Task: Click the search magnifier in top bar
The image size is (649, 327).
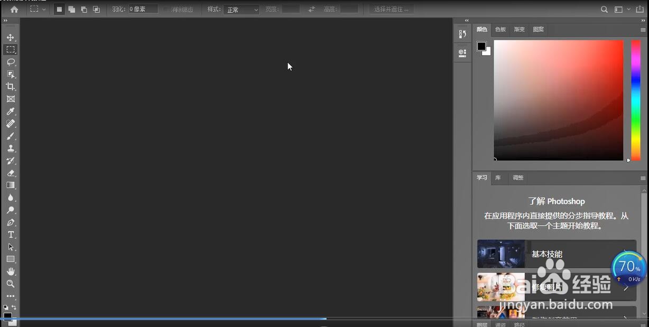Action: tap(605, 9)
